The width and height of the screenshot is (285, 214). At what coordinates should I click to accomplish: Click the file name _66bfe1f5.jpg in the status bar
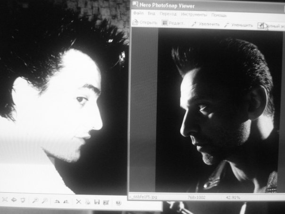(143, 197)
